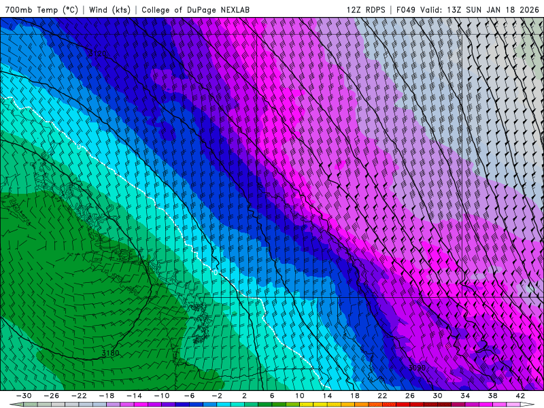Viewport: 544px width, 408px height.
Task: Click the 'F049' forecast hour label
Action: pos(405,10)
